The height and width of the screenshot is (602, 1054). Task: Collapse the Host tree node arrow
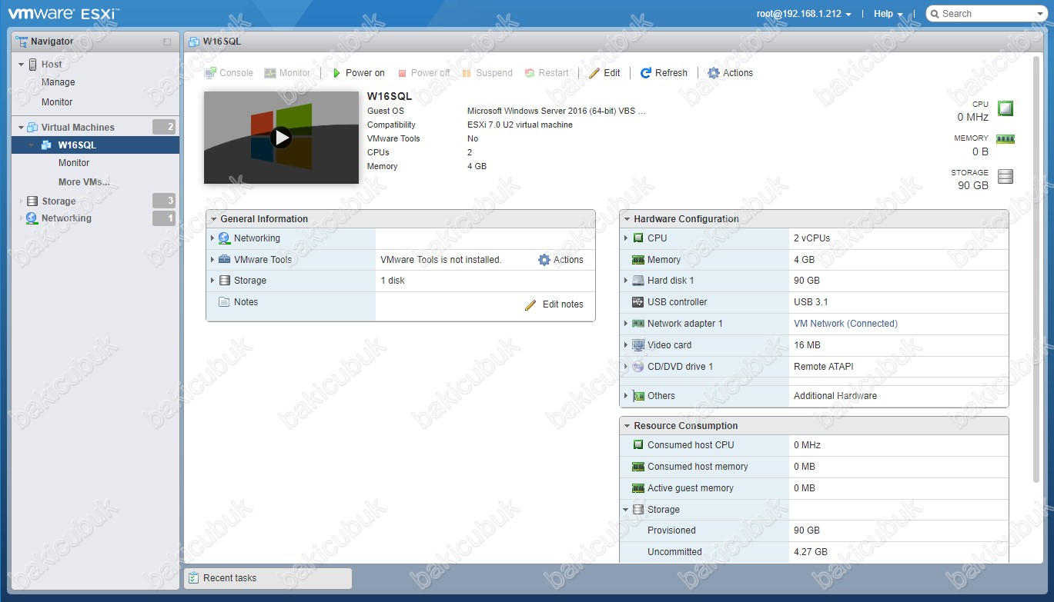tap(22, 65)
